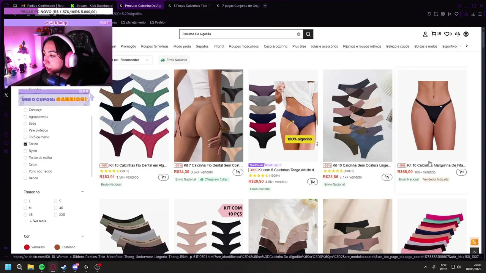Submit search with the magnifier button

click(x=308, y=34)
